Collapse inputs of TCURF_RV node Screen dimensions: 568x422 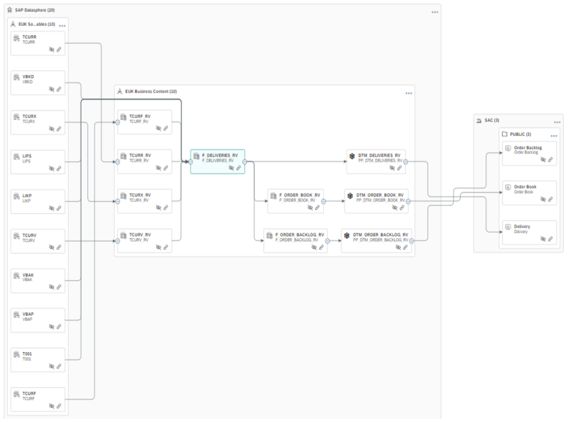[x=118, y=122]
